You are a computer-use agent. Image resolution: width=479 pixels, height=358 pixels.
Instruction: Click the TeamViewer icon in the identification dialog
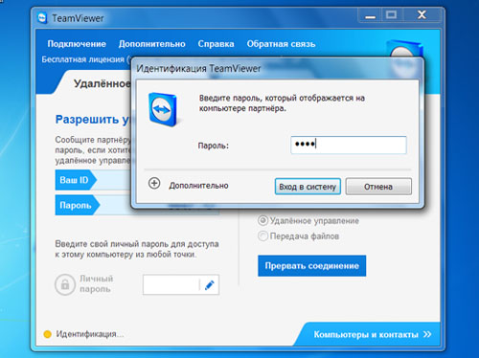tap(164, 109)
